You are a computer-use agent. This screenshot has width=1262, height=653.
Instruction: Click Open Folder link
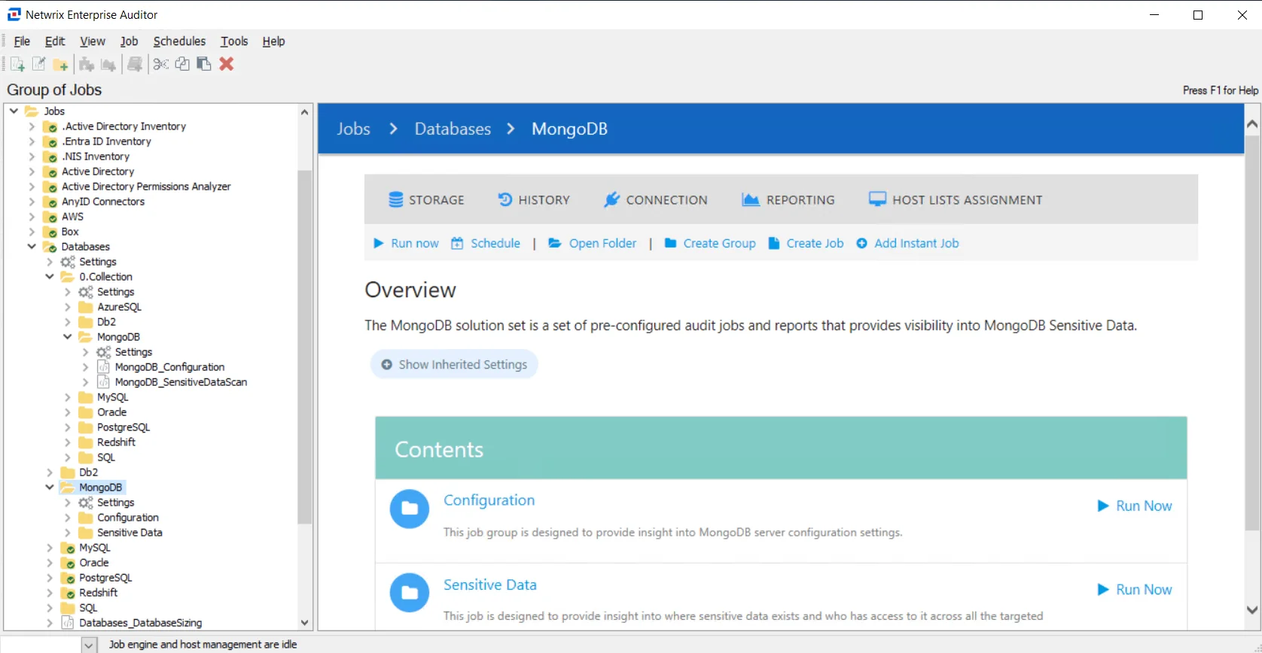pyautogui.click(x=593, y=244)
